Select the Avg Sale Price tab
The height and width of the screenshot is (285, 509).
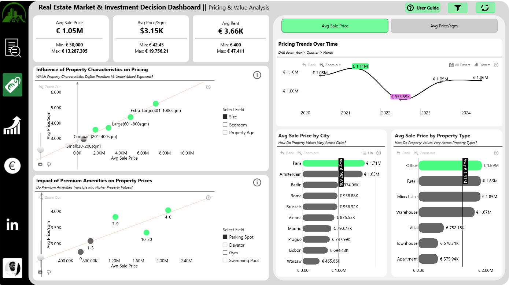(x=335, y=26)
